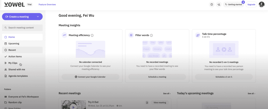Click Filler words info icon
The width and height of the screenshot is (268, 109).
[x=151, y=35]
